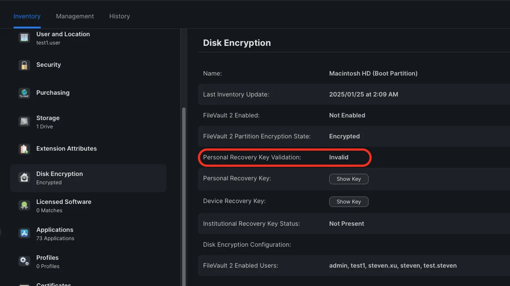Open the Security section
510x286 pixels.
[88, 65]
